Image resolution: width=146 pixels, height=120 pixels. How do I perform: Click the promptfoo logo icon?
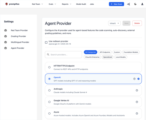pyautogui.click(x=6, y=4)
